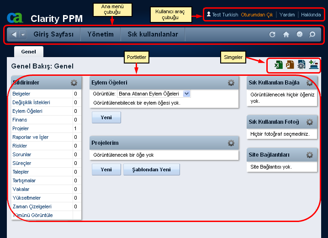This screenshot has height=238, width=328.
Task: Click the CA logo
Action: click(15, 18)
